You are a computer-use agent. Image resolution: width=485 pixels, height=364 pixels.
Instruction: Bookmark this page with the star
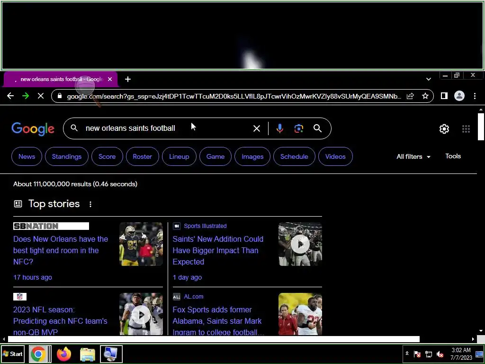pos(425,96)
